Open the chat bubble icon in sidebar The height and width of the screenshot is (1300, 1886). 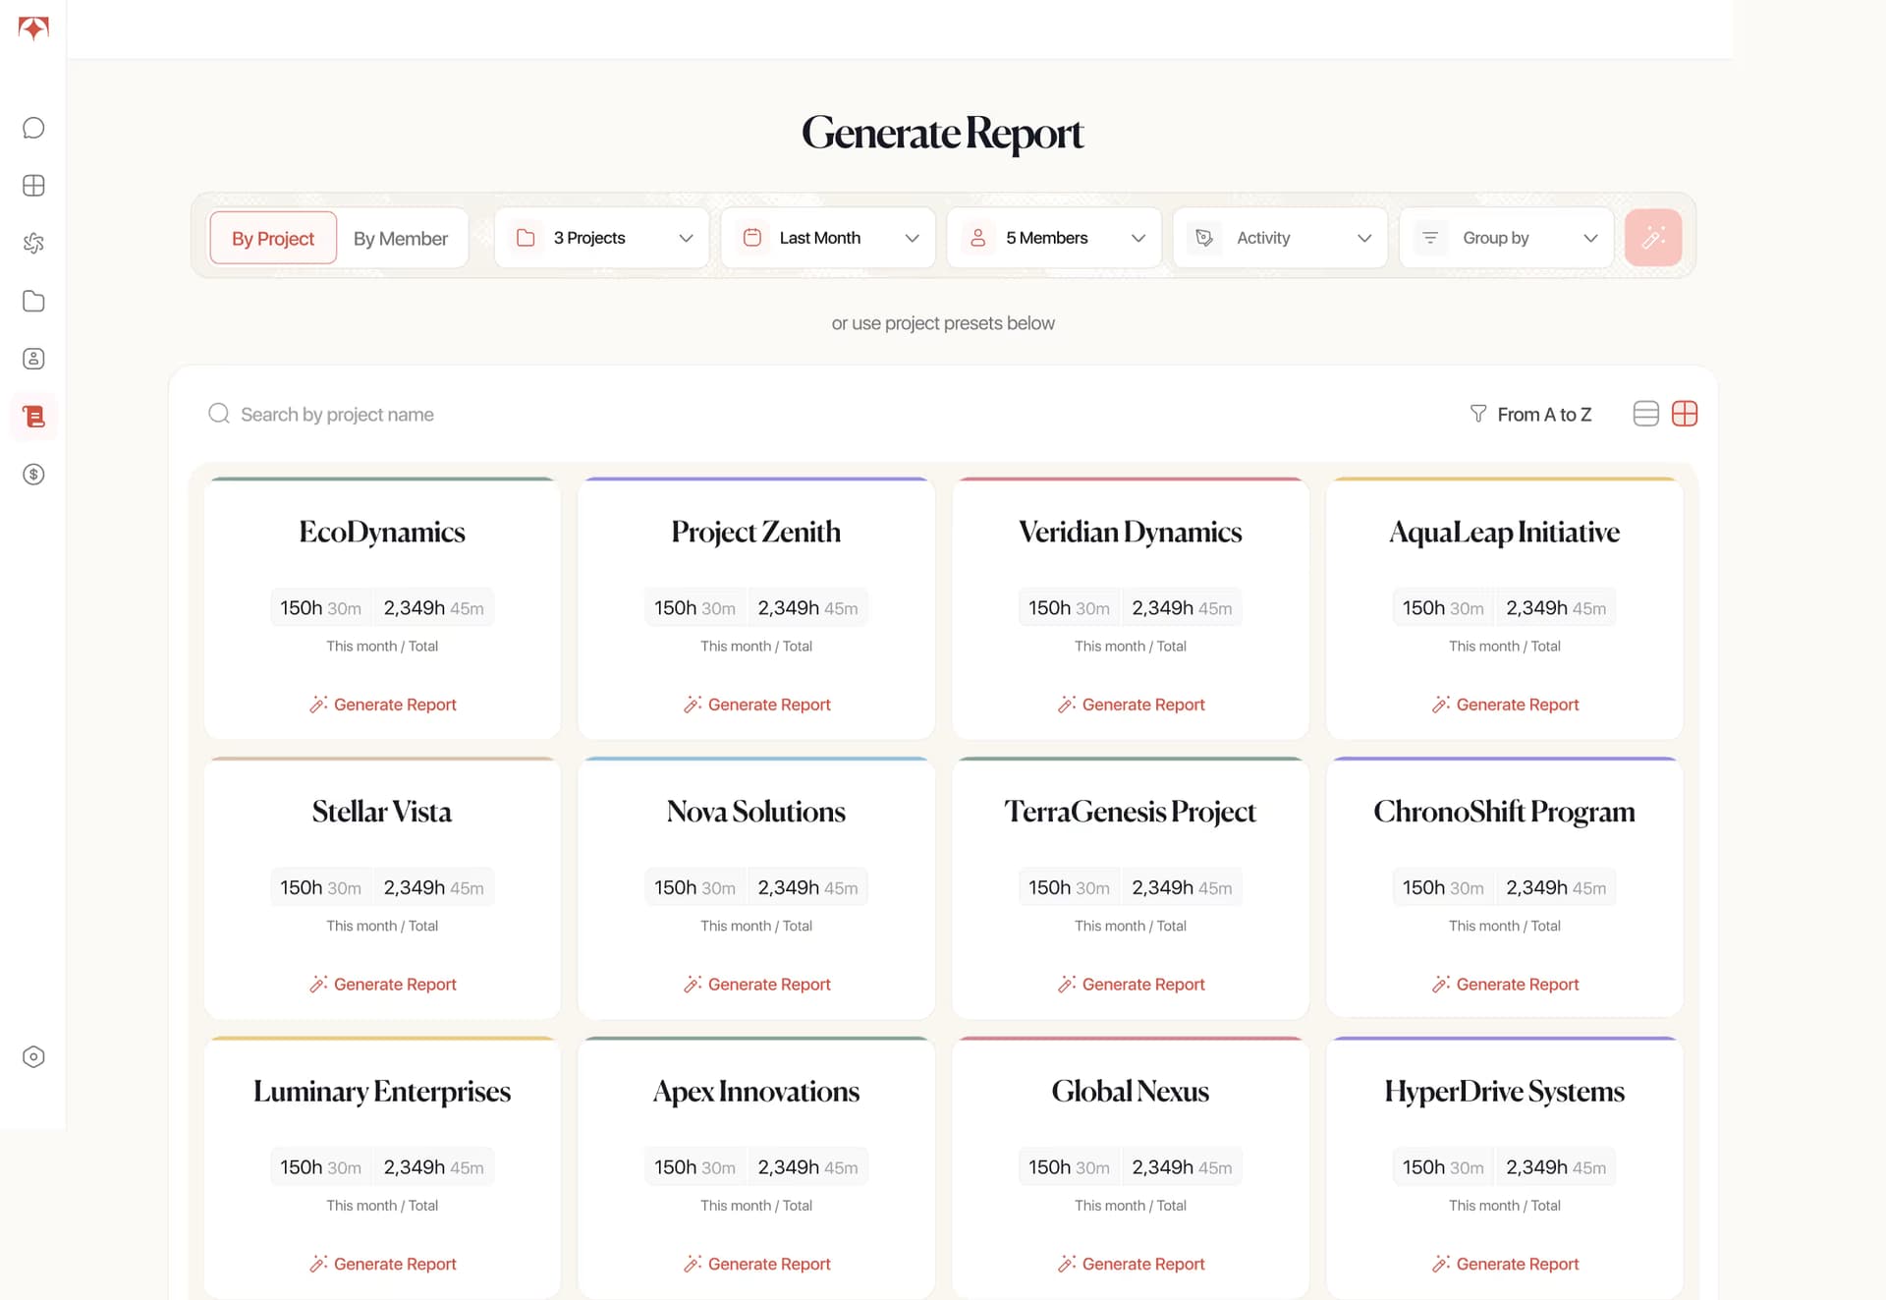point(33,128)
